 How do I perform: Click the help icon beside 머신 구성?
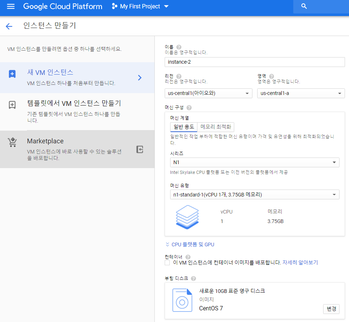click(x=189, y=108)
